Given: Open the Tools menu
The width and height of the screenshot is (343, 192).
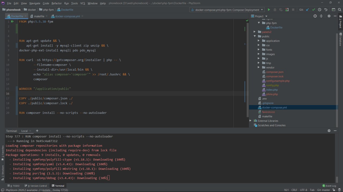Looking at the screenshot, I should (74, 3).
